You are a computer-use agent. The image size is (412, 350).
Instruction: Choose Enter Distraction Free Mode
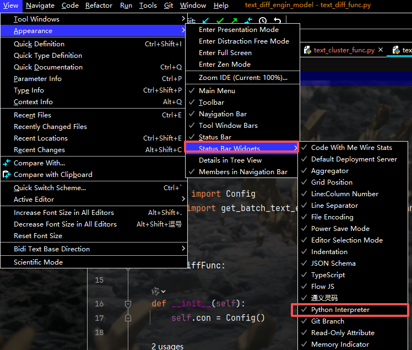[x=242, y=41]
